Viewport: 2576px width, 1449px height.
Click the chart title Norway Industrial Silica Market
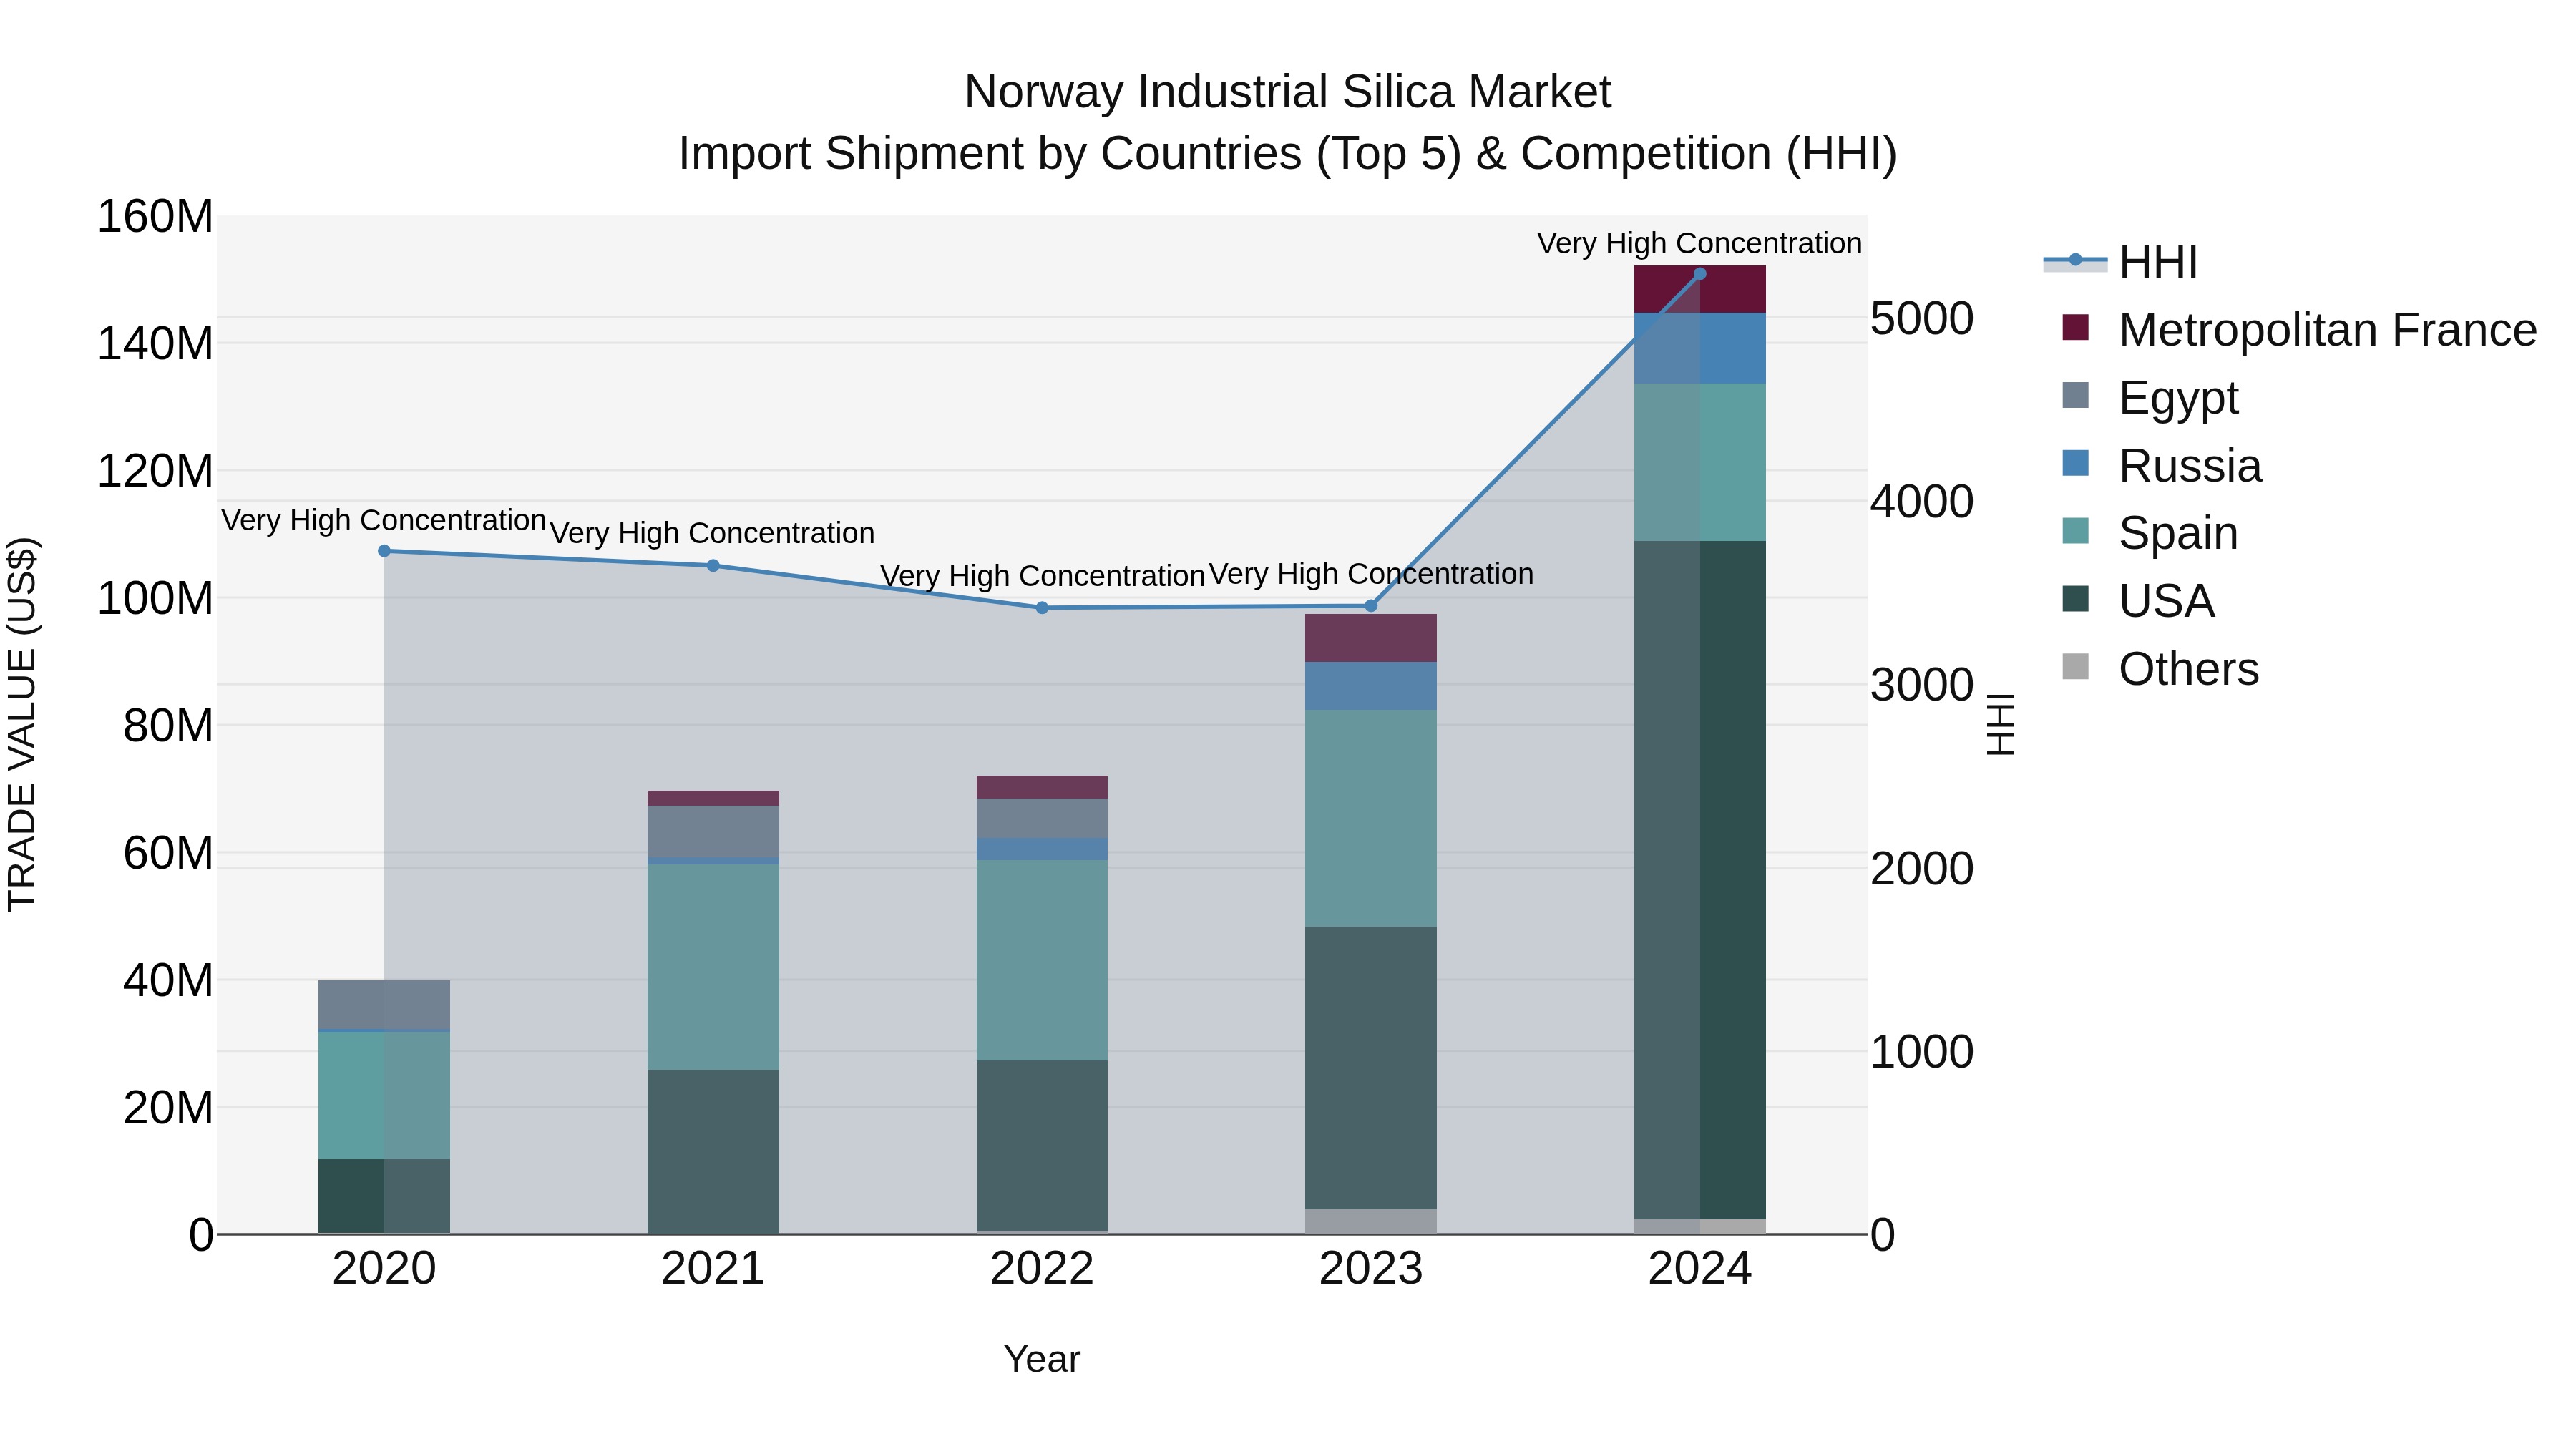pos(1287,92)
